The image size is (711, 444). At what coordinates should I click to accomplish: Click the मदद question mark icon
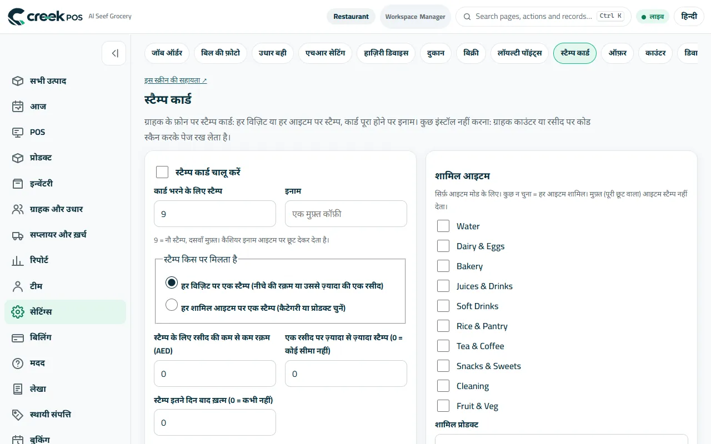coord(18,363)
